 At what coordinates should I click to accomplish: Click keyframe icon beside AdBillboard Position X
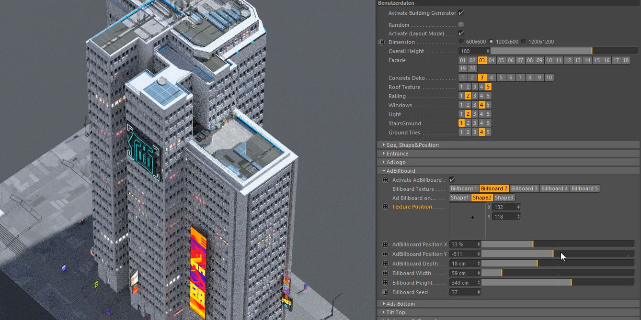[x=385, y=244]
